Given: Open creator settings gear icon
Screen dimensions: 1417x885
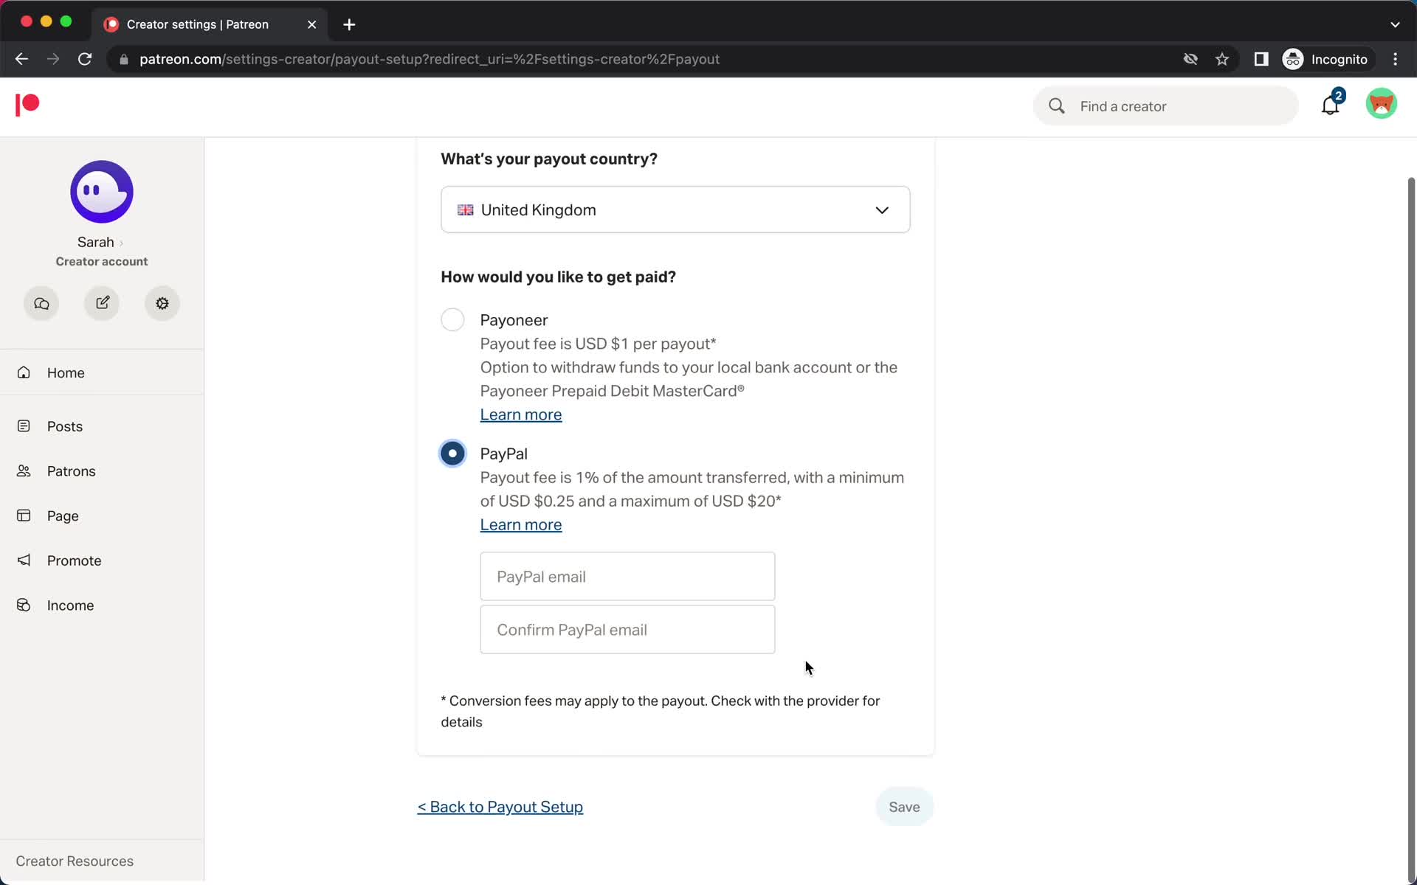Looking at the screenshot, I should [x=162, y=303].
